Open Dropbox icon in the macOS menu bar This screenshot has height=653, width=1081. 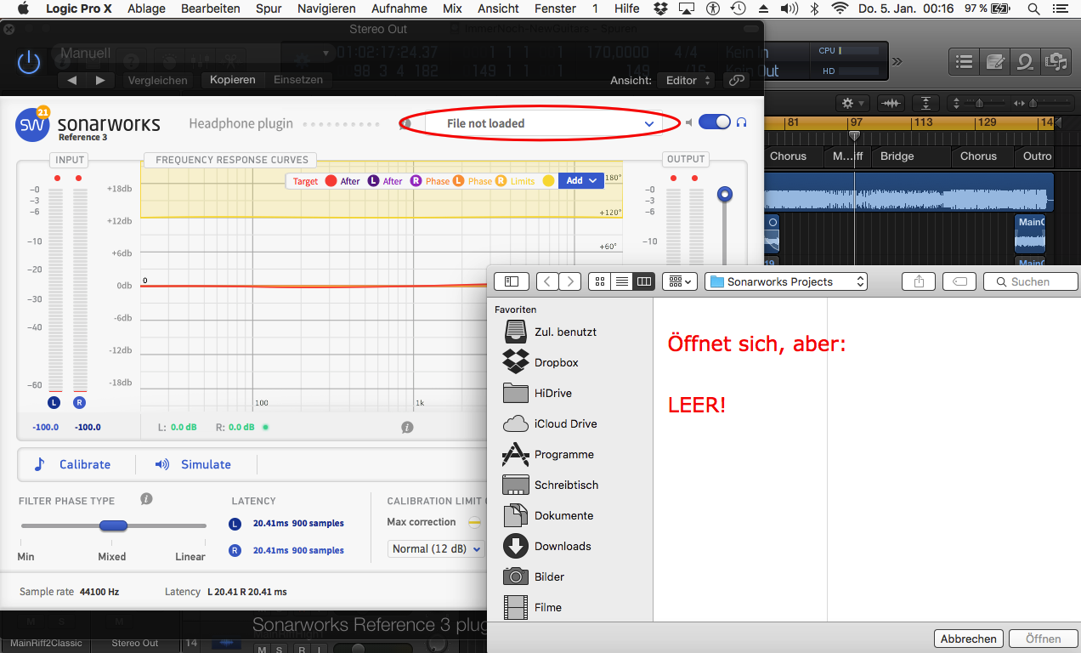[x=661, y=9]
